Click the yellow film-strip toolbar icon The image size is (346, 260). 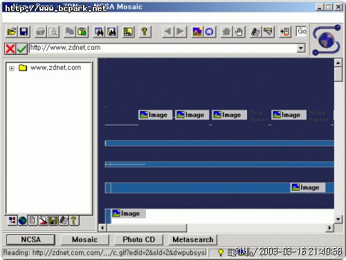coord(128,32)
